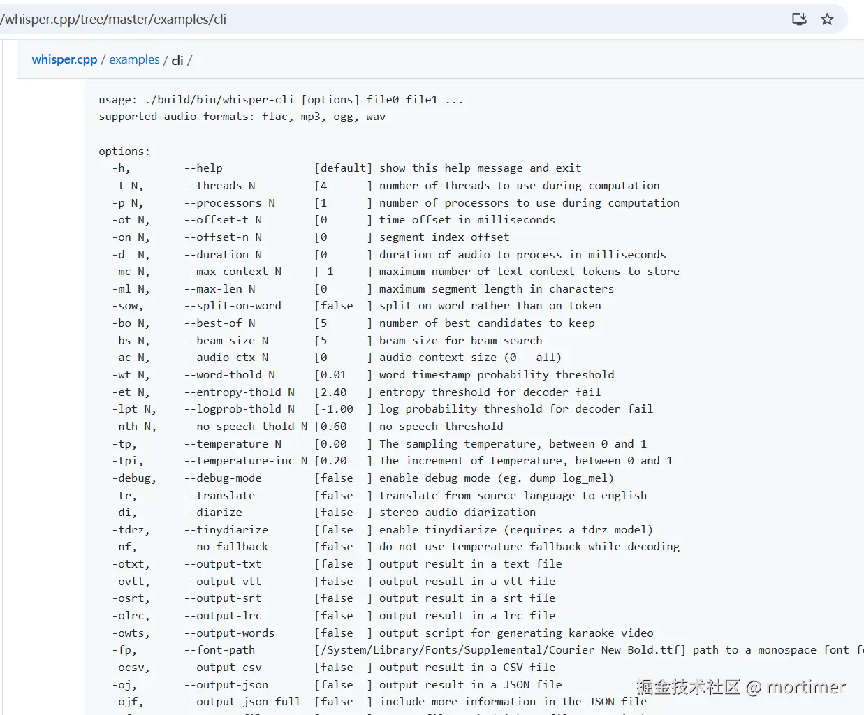Click 'output script for generating karaoke video' text
Screen dimensions: 864x715
pos(517,633)
